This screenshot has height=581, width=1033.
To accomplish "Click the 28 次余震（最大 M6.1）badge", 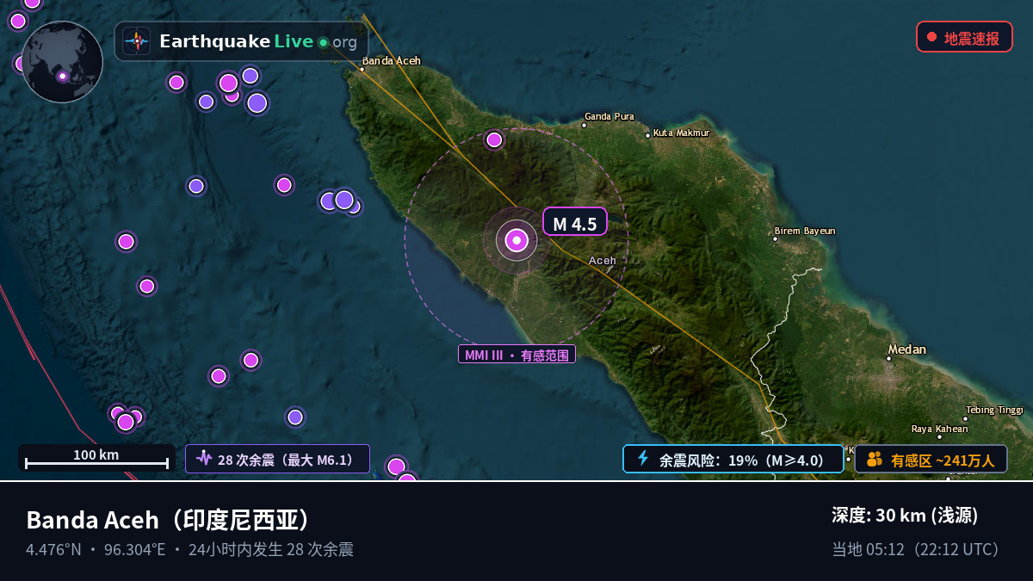I will pyautogui.click(x=277, y=459).
